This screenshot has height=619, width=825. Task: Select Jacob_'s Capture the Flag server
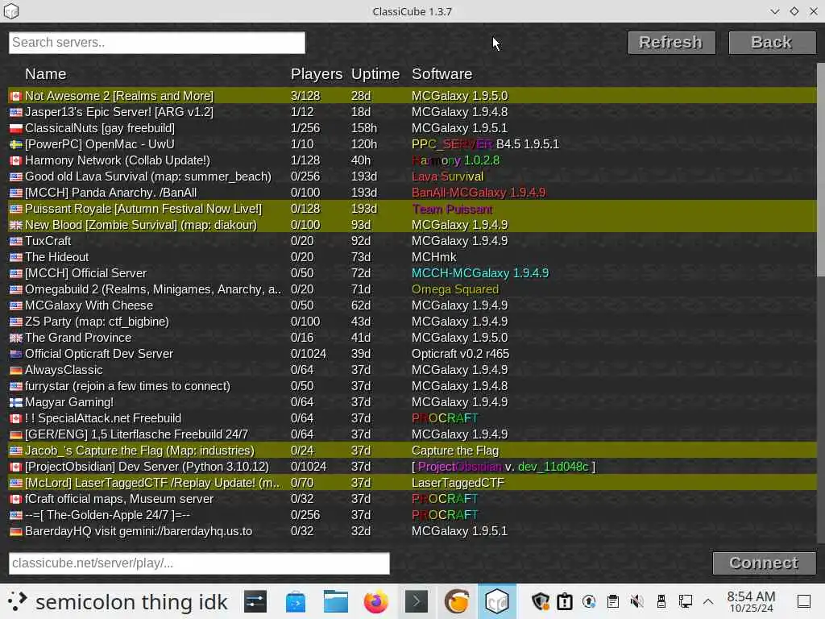click(x=412, y=451)
